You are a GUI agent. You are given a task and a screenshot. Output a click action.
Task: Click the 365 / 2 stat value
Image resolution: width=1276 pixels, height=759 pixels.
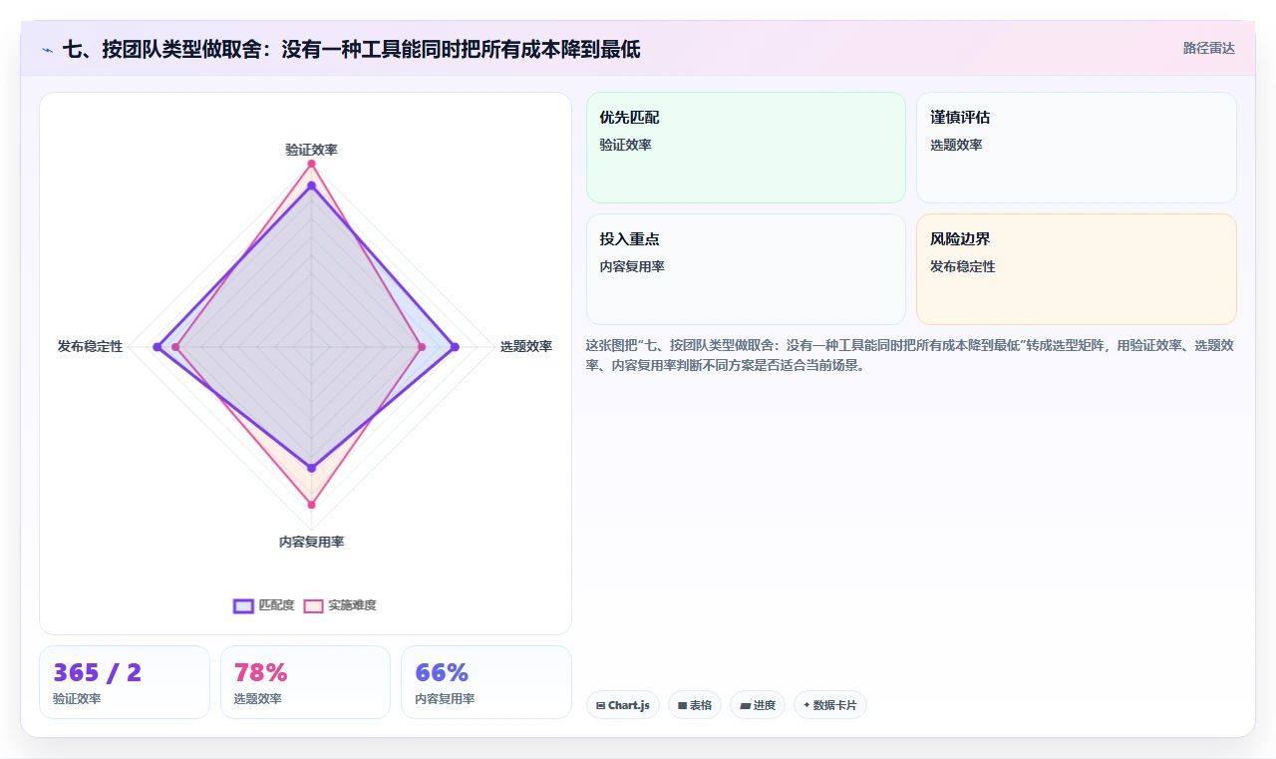pos(98,672)
